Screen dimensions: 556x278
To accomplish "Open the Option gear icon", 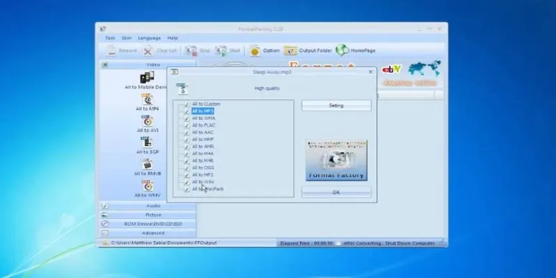I will point(255,51).
